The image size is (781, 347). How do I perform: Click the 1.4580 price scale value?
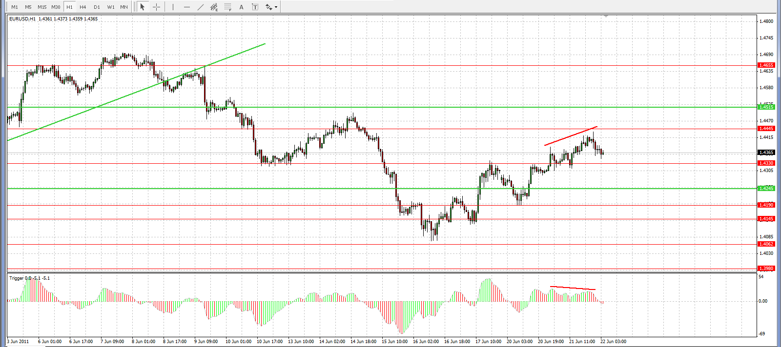tap(766, 88)
